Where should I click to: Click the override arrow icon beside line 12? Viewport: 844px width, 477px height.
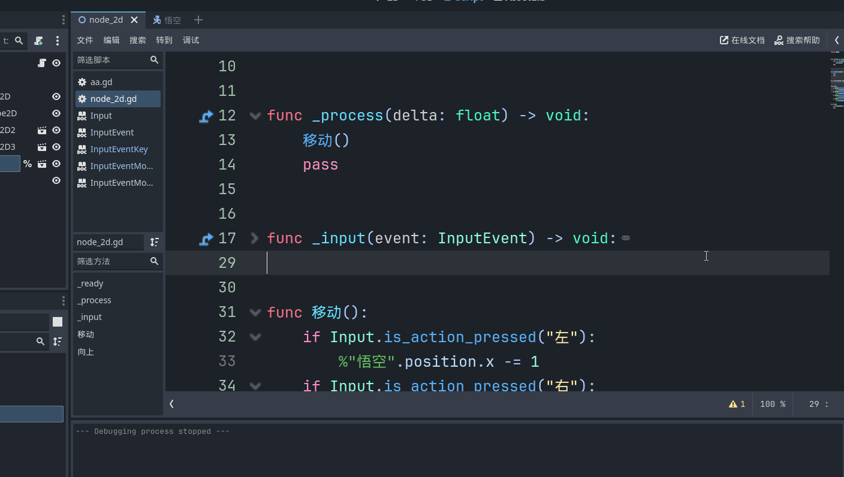click(206, 116)
